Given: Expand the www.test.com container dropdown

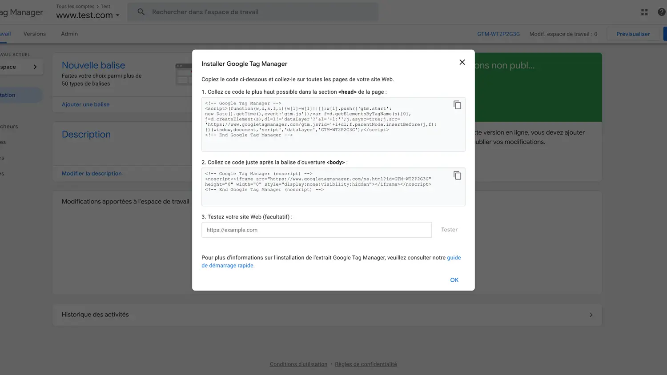Looking at the screenshot, I should click(88, 15).
